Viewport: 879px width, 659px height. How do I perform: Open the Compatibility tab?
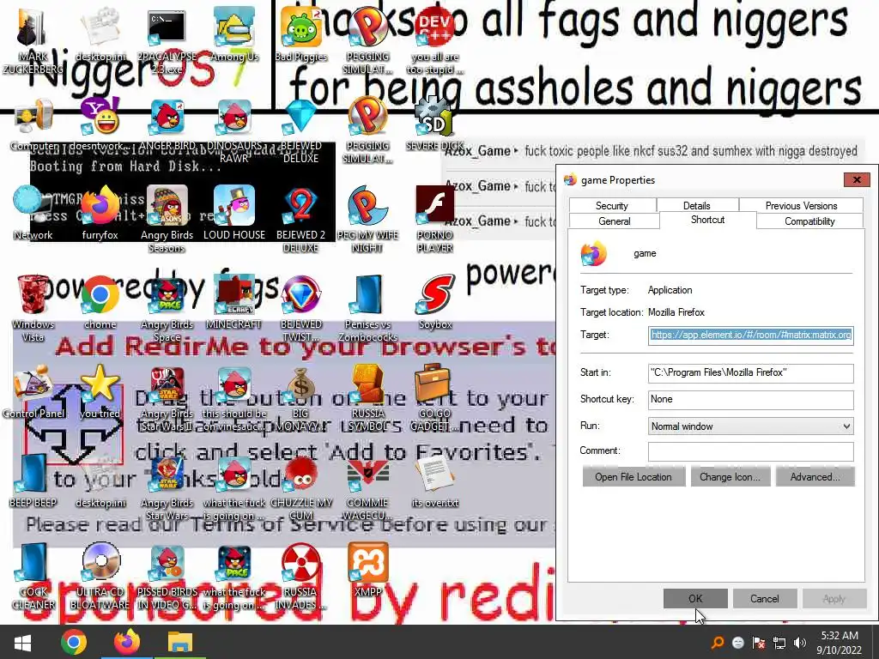(x=809, y=221)
